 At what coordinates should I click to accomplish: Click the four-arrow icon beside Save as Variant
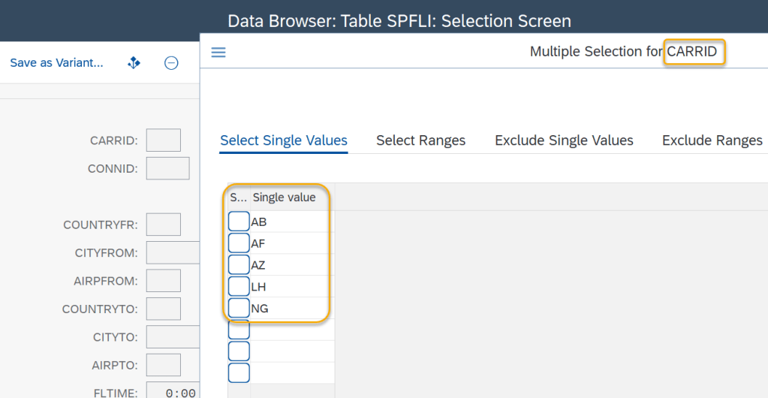point(134,63)
